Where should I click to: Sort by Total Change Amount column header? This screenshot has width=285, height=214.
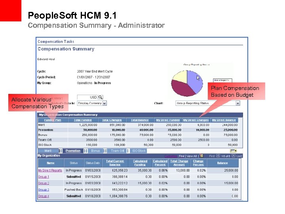pyautogui.click(x=179, y=163)
